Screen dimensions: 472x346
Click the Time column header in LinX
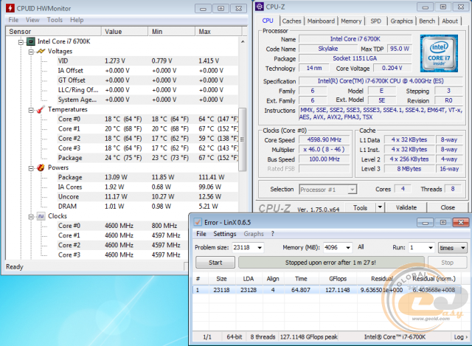pos(301,279)
